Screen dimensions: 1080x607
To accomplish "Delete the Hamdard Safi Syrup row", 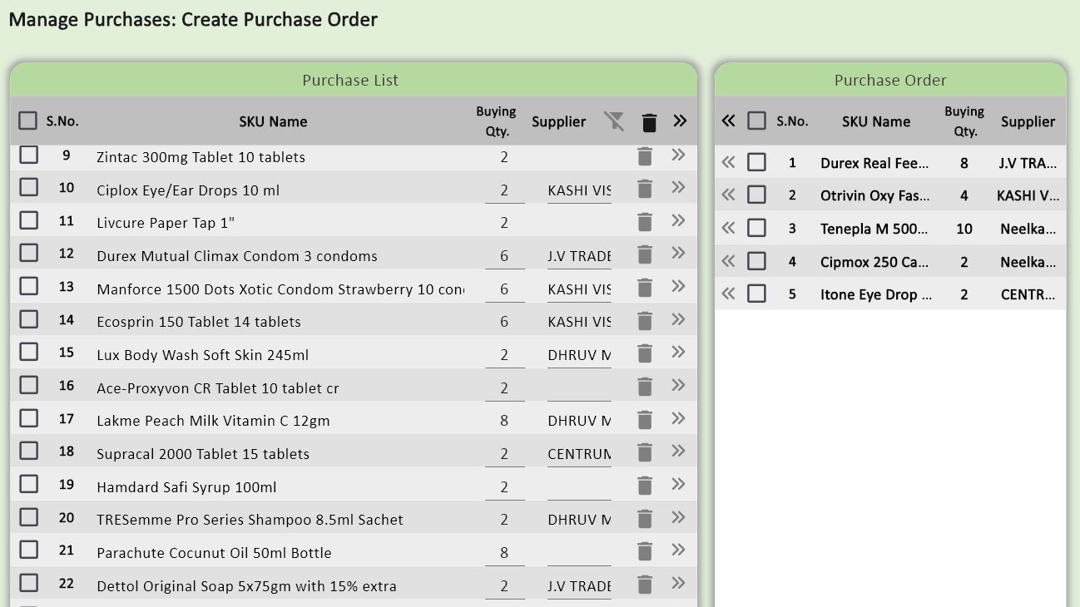I will click(645, 486).
